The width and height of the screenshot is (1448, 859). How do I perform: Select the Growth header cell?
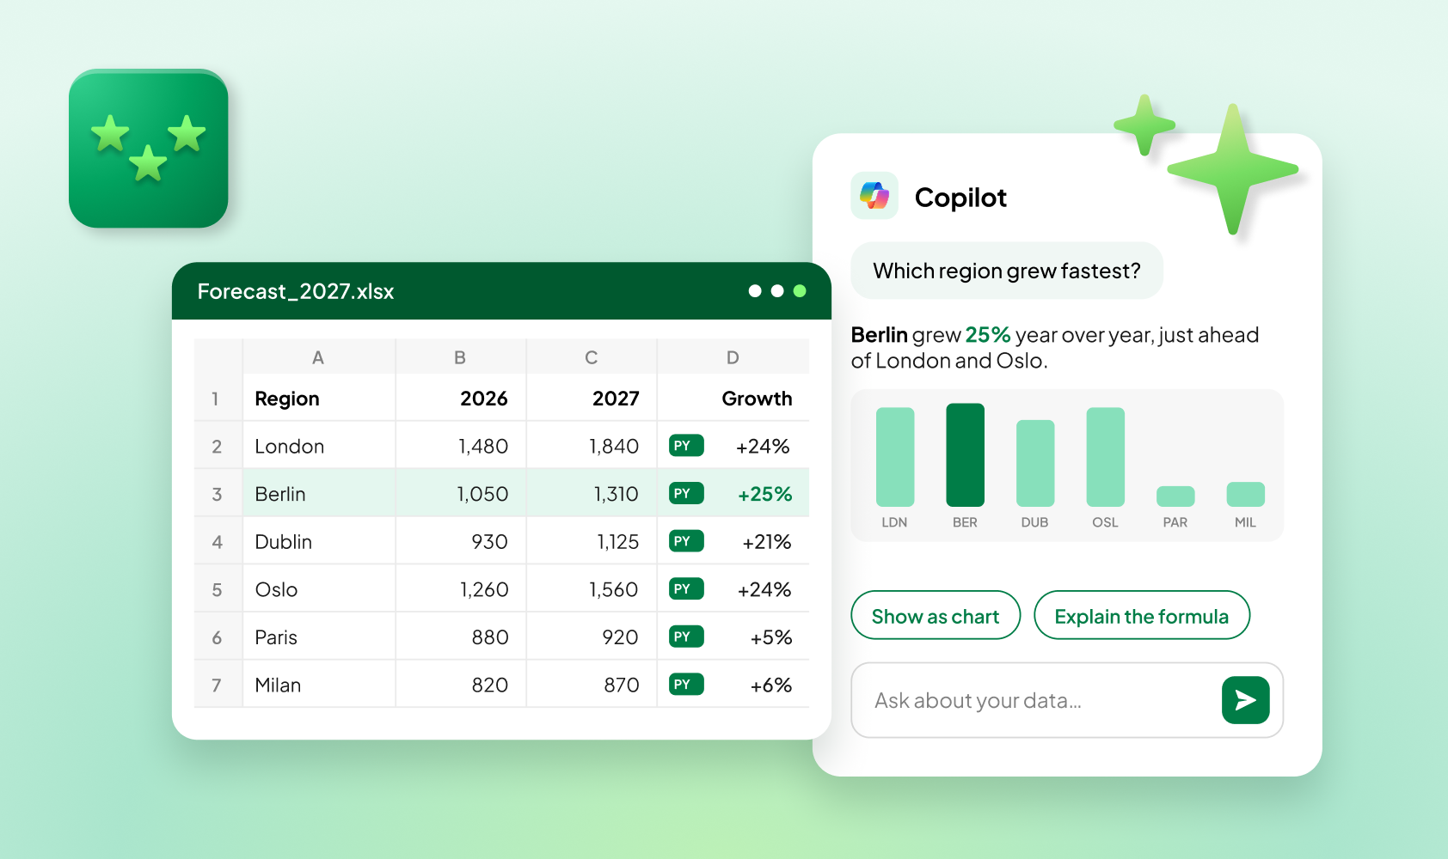733,398
